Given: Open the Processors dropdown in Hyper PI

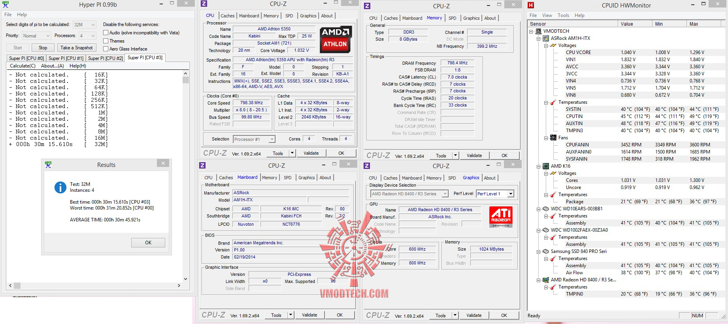Looking at the screenshot, I should pos(88,36).
